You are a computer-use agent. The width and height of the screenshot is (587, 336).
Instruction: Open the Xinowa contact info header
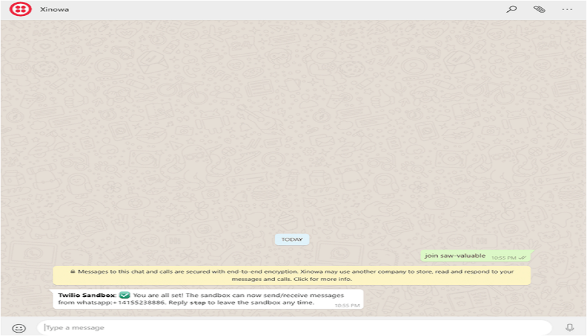(54, 10)
